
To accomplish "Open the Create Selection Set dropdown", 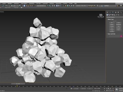I will coord(41,6).
